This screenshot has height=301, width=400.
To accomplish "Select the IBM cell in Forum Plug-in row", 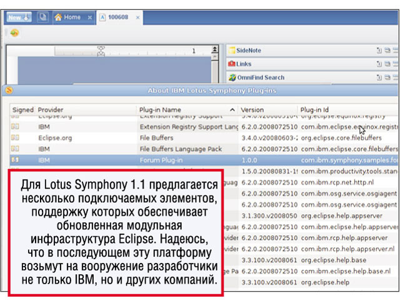I will click(44, 160).
